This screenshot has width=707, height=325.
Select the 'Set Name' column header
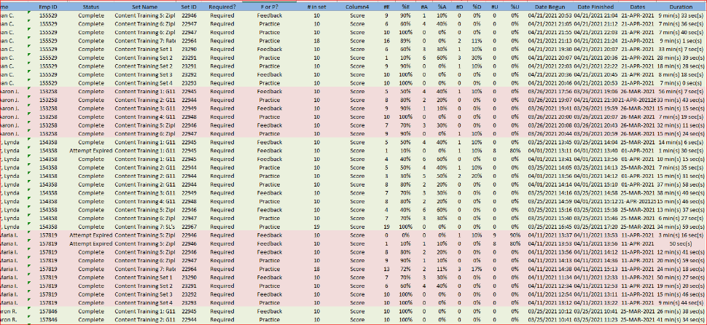coord(145,7)
